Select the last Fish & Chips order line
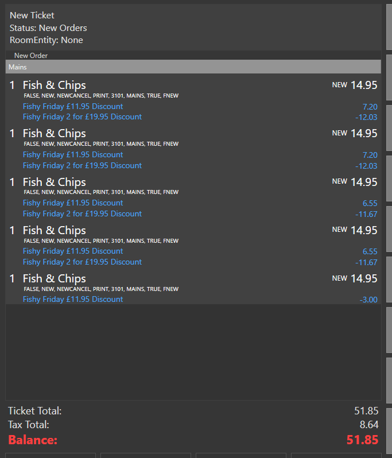The width and height of the screenshot is (392, 458). pyautogui.click(x=193, y=288)
